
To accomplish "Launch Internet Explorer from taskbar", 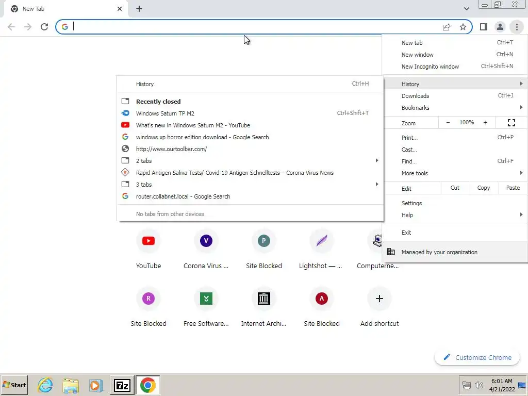I will (45, 385).
